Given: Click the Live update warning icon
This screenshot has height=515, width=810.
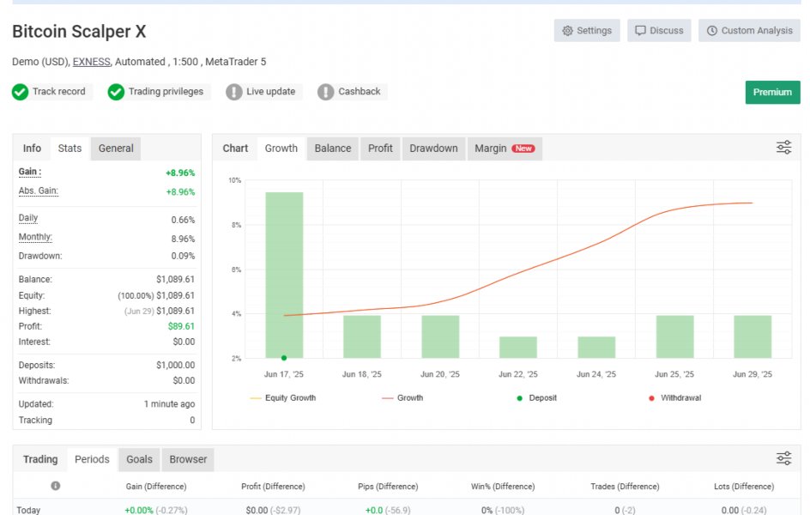Looking at the screenshot, I should [234, 92].
